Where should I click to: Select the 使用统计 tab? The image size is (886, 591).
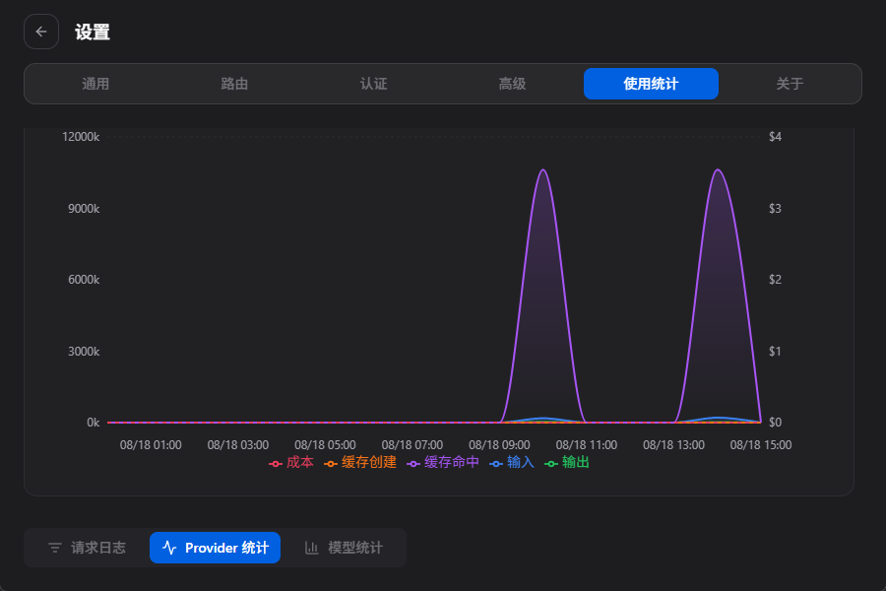pyautogui.click(x=651, y=84)
